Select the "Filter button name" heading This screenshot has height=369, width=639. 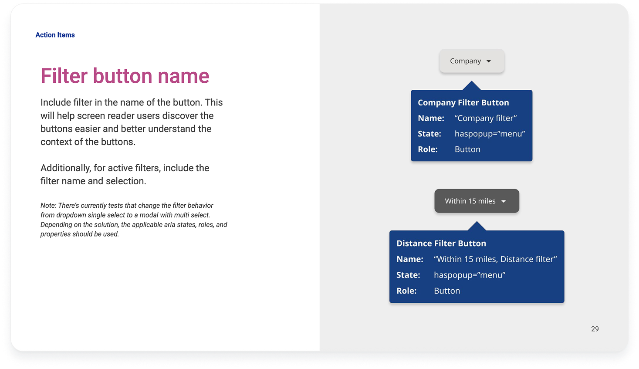point(125,76)
